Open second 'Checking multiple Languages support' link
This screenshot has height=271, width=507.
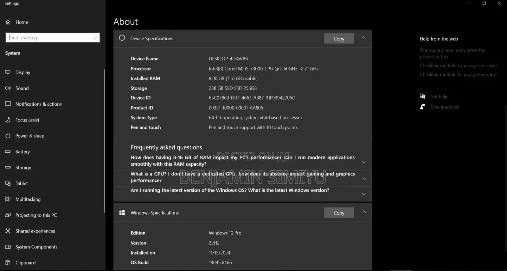click(x=458, y=75)
